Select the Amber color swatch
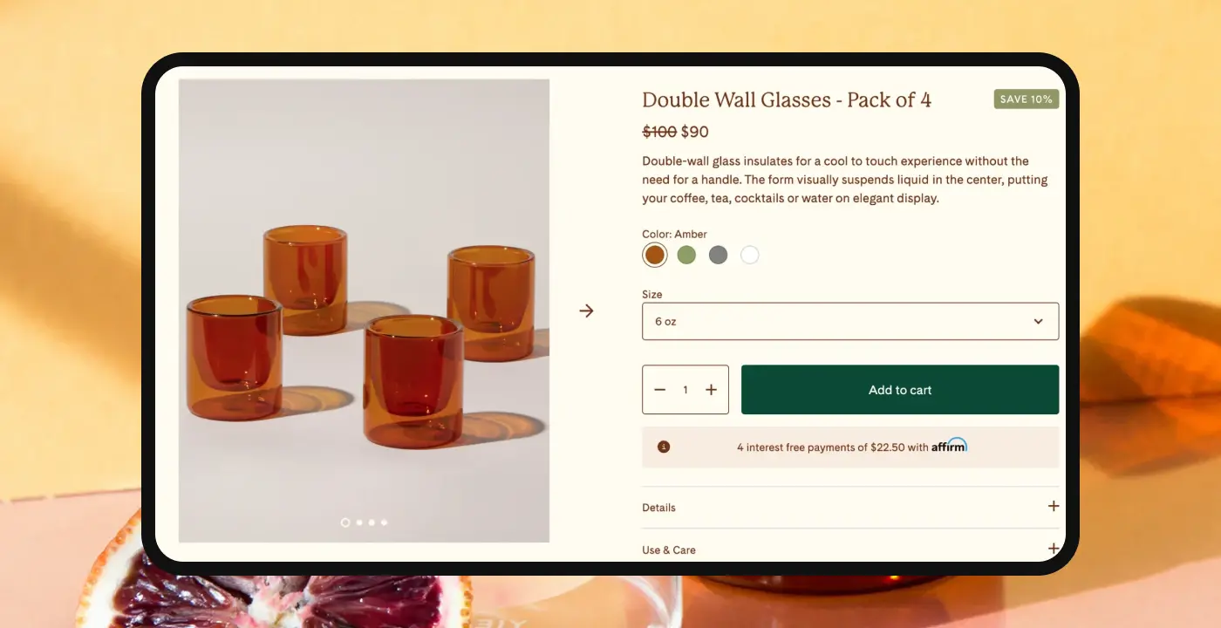The image size is (1221, 628). (x=655, y=255)
